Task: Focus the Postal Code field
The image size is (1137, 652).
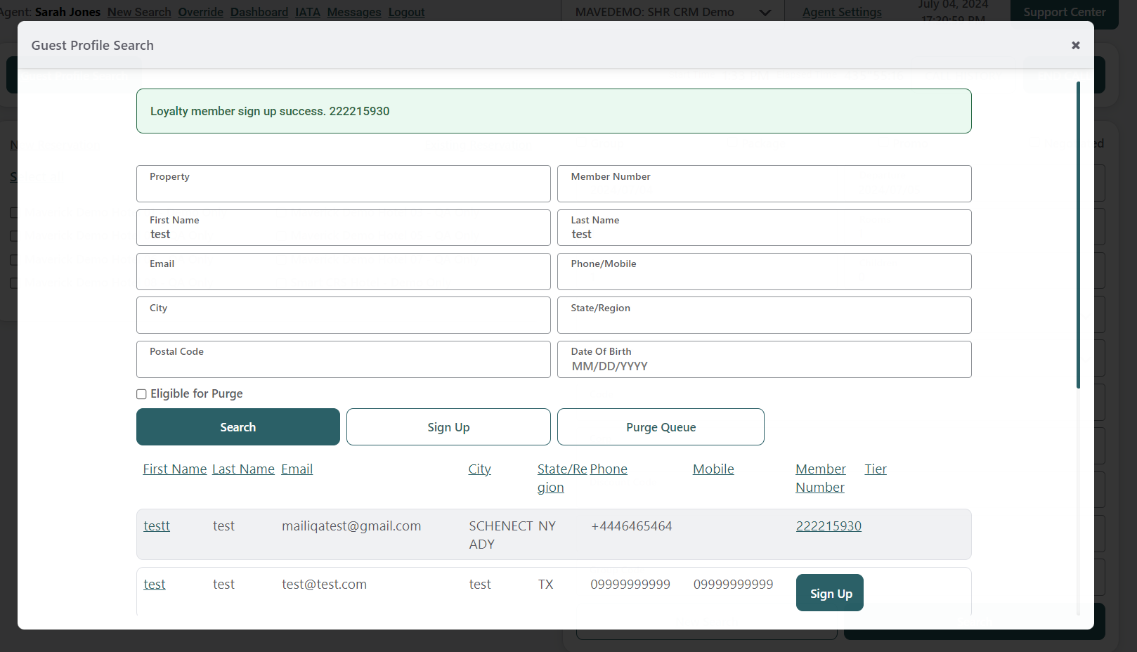Action: click(x=344, y=360)
